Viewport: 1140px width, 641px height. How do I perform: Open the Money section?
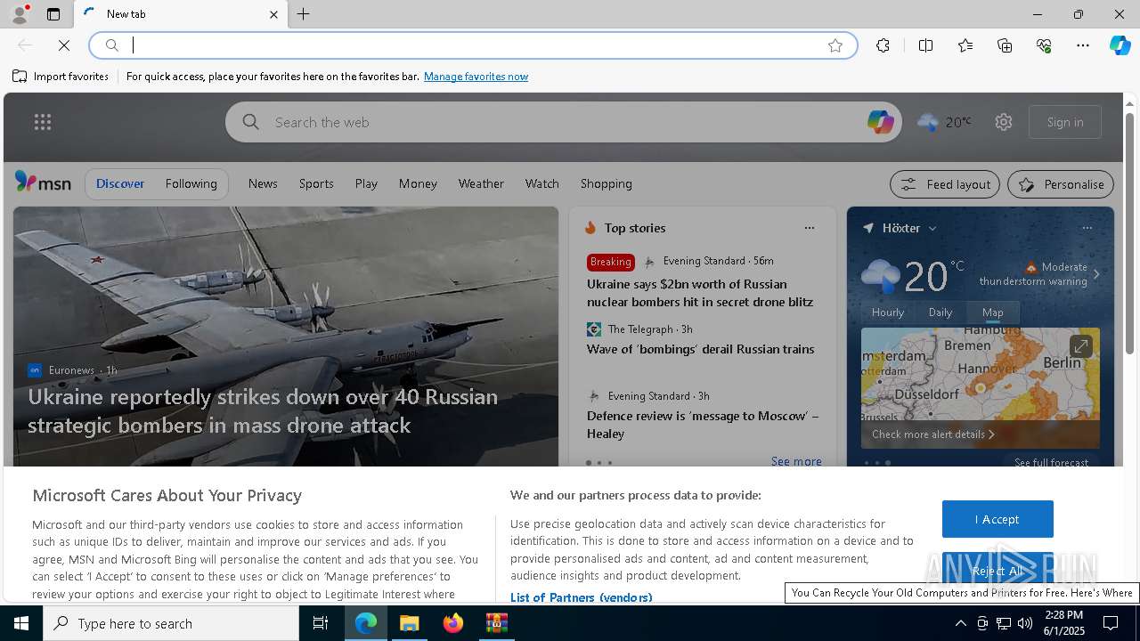[418, 183]
